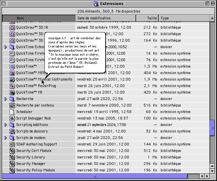
Task: Click the "SDAP Authoring Support" name
Action: pyautogui.click(x=37, y=144)
